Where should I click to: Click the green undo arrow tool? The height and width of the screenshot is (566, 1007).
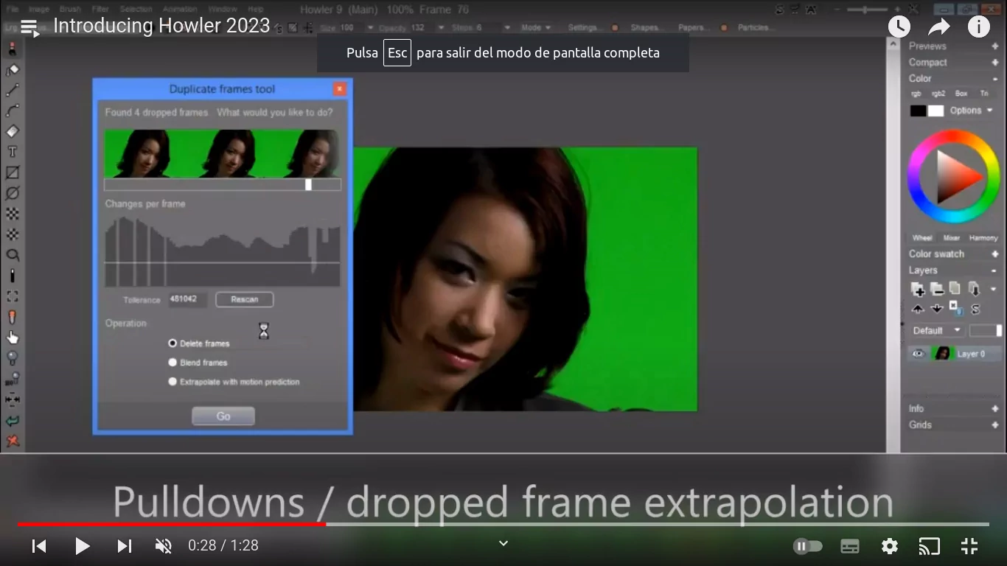coord(13,421)
